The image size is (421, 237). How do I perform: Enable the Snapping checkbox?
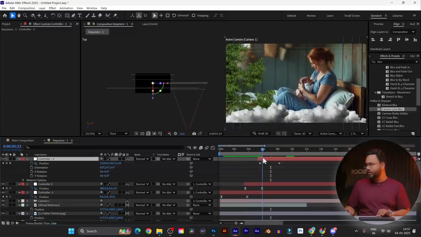pyautogui.click(x=193, y=15)
